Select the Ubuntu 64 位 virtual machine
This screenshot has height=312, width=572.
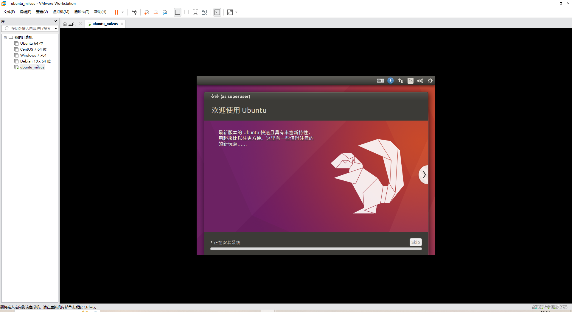(x=32, y=43)
